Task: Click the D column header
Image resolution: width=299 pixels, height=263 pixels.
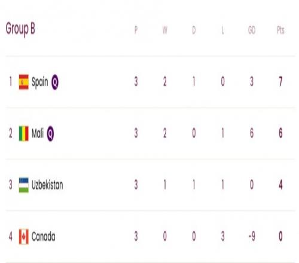Action: tap(194, 30)
